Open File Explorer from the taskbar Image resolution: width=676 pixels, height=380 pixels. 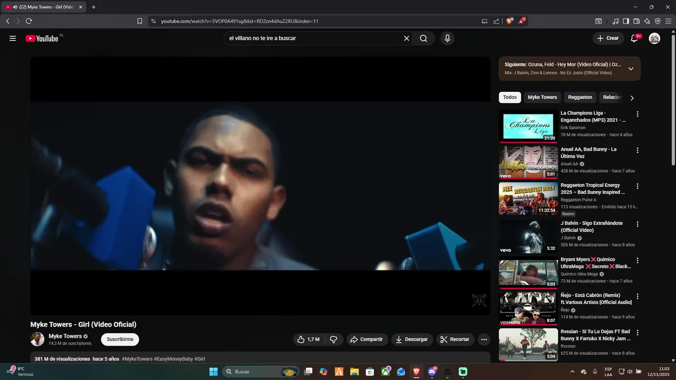[x=354, y=372]
